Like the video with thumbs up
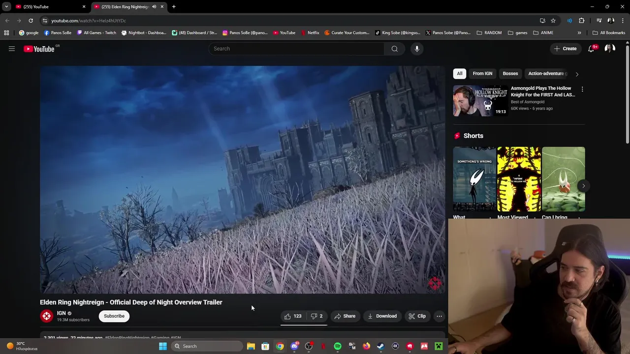Image resolution: width=630 pixels, height=354 pixels. point(293,316)
